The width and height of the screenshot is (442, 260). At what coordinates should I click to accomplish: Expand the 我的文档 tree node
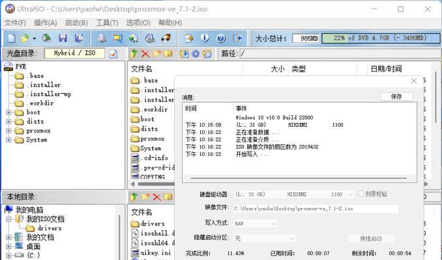click(x=8, y=237)
